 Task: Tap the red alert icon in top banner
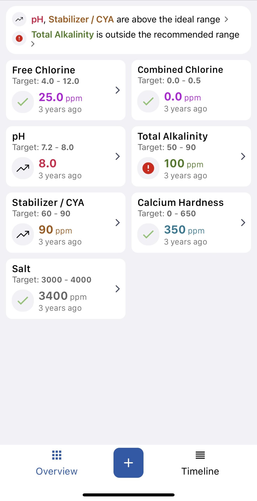pos(19,38)
